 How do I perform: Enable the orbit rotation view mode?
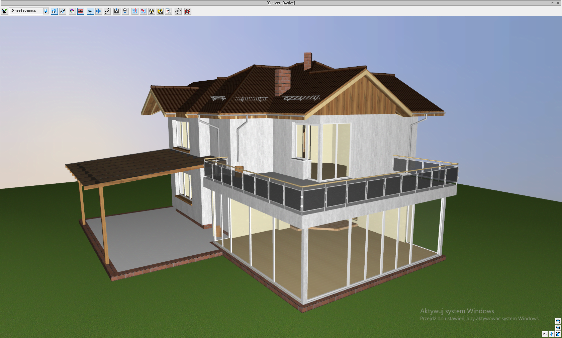(90, 11)
